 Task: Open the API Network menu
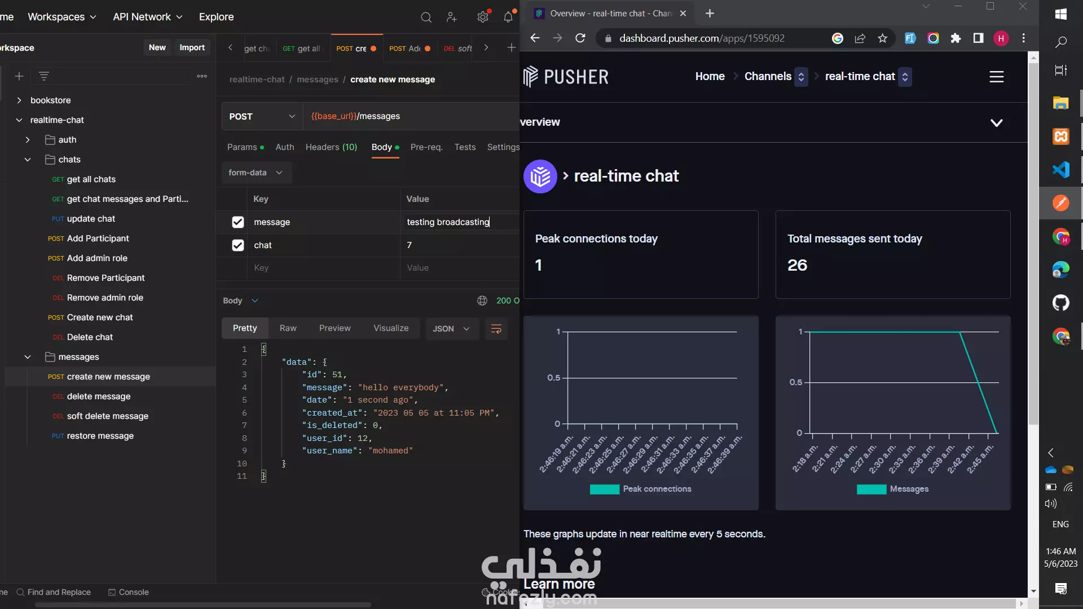click(148, 17)
